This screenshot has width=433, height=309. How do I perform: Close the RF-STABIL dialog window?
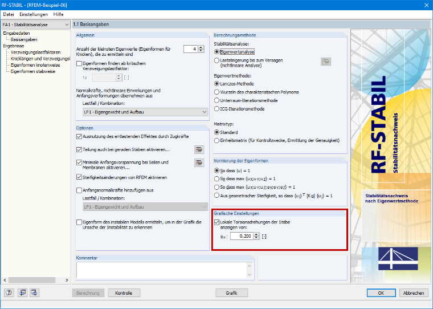[x=426, y=5]
